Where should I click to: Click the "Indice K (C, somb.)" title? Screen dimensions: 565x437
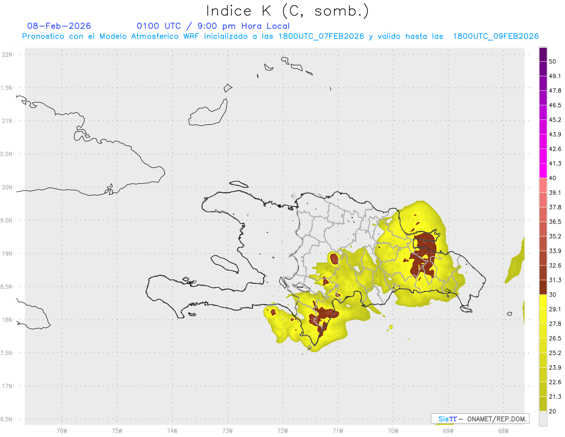coord(288,11)
